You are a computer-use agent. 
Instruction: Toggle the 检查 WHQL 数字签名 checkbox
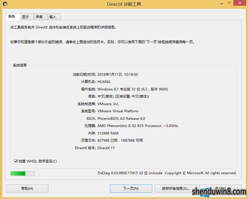[16, 161]
